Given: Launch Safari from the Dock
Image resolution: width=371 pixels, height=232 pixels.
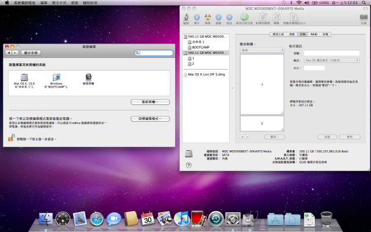Looking at the screenshot, I should click(97, 219).
